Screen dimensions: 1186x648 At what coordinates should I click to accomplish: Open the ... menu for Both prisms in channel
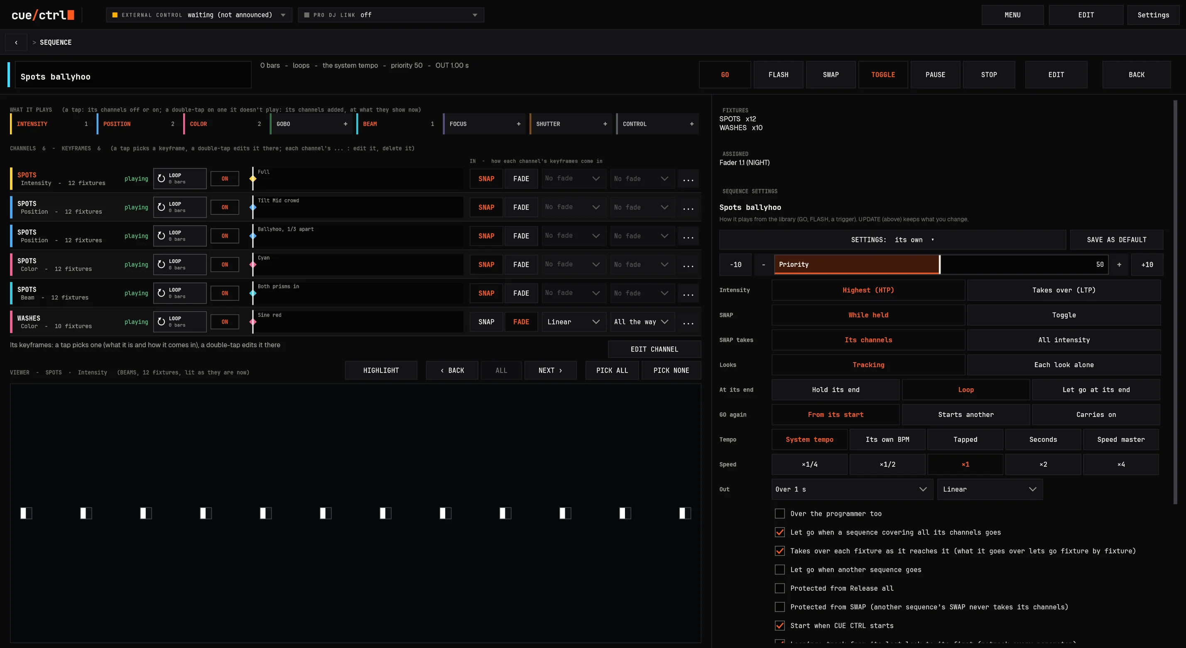coord(688,293)
